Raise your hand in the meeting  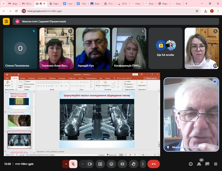point(134,164)
